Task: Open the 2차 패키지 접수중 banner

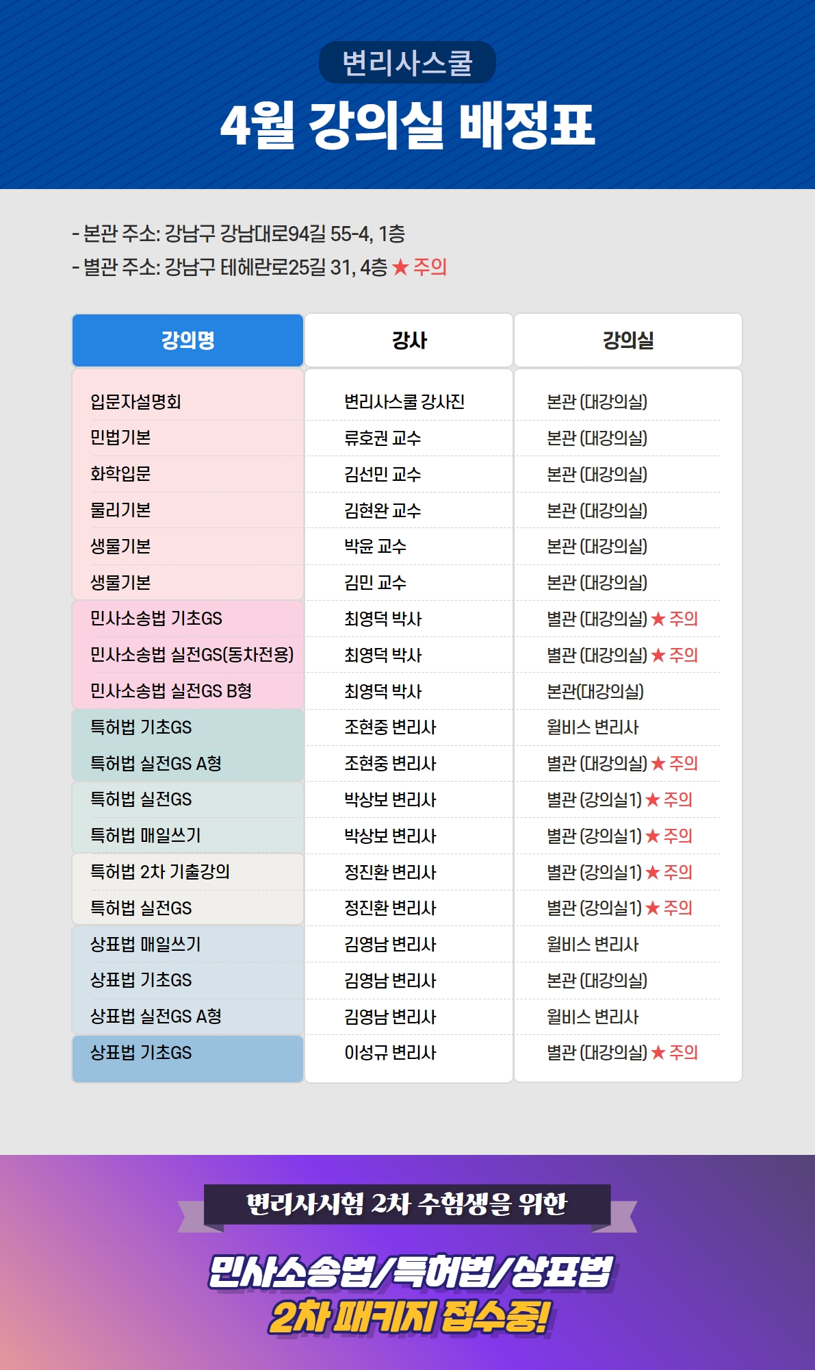Action: [x=409, y=1318]
